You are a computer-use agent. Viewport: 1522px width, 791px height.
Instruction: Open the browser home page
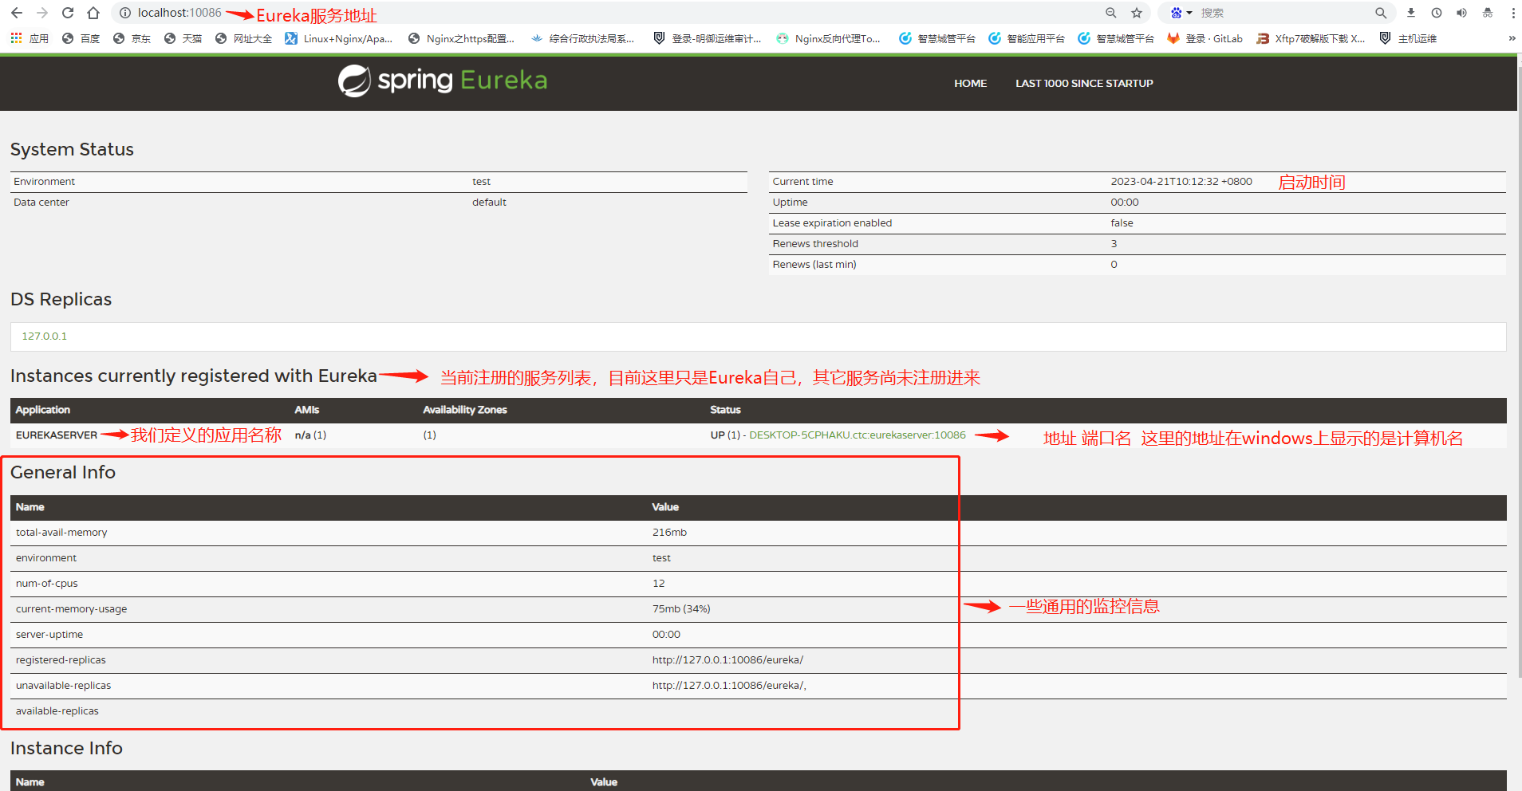[x=93, y=13]
